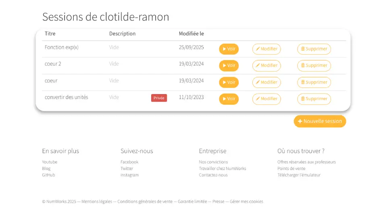Open the Presse link
The height and width of the screenshot is (218, 387).
tap(218, 201)
